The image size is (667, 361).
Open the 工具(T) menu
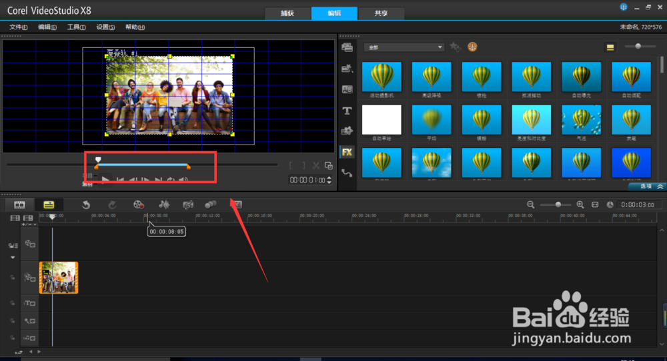tap(76, 27)
